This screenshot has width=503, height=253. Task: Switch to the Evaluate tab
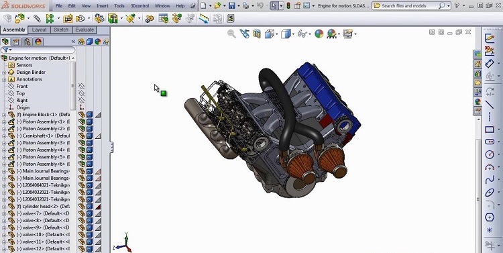tap(85, 30)
